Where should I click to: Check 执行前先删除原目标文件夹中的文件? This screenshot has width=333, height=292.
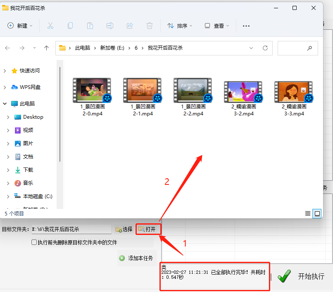pyautogui.click(x=34, y=242)
